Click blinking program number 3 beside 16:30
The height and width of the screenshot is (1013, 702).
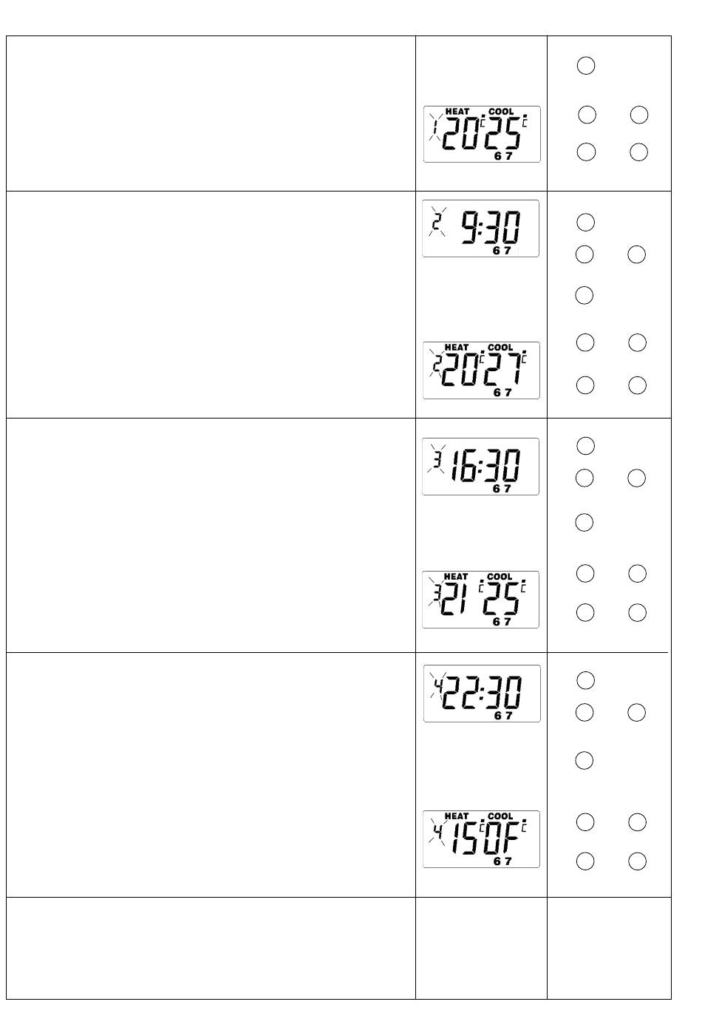click(437, 460)
